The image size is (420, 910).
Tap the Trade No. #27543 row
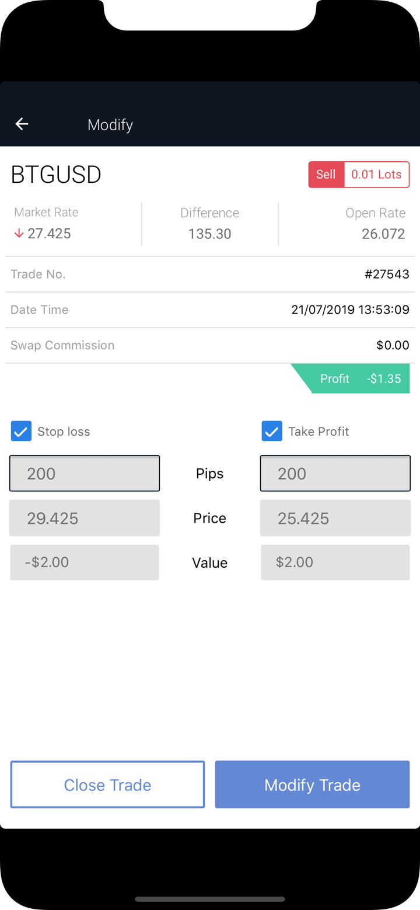click(x=210, y=275)
